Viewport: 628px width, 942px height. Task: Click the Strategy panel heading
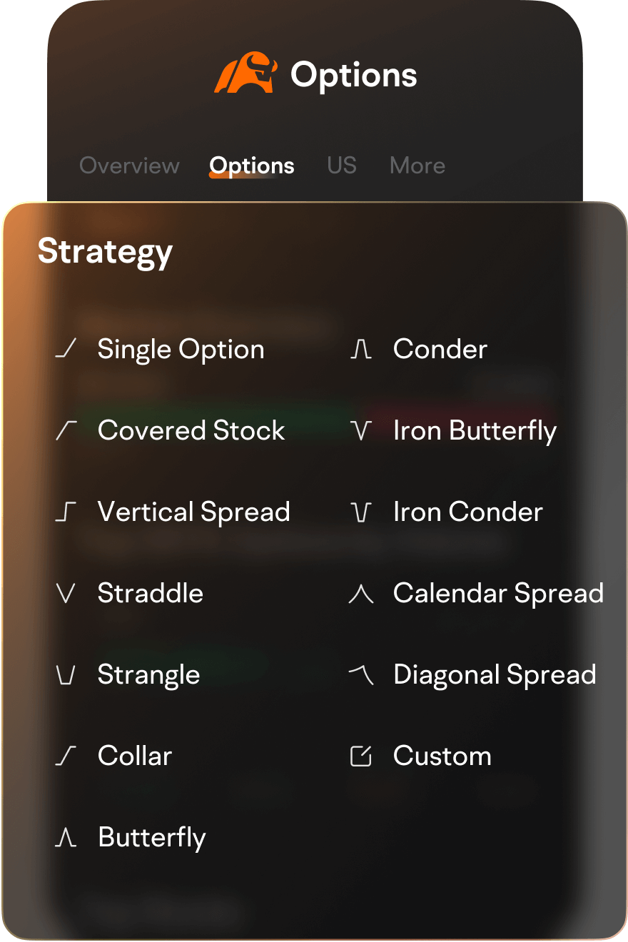click(x=106, y=252)
